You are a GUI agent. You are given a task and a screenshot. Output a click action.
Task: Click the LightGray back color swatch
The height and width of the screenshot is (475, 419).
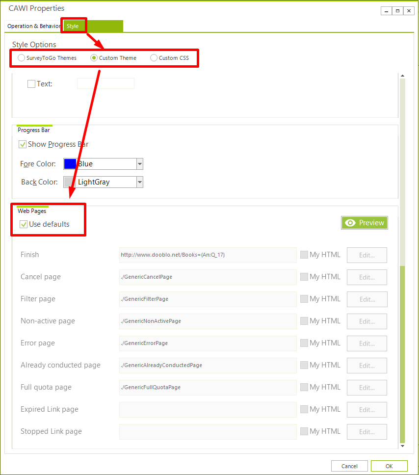[70, 182]
